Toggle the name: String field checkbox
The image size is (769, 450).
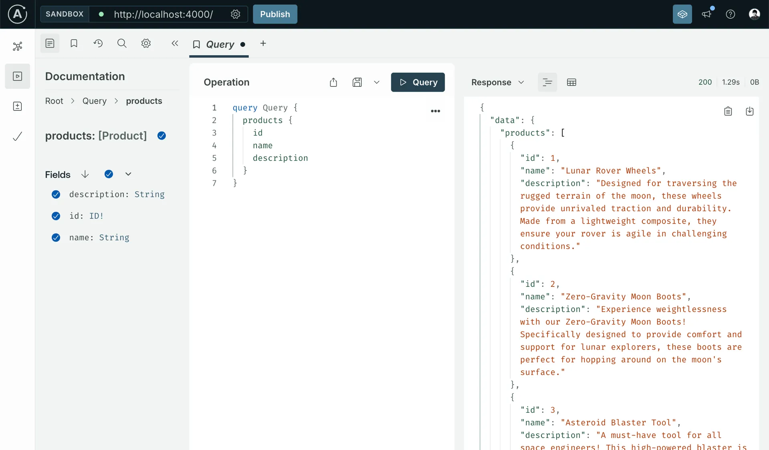click(x=56, y=238)
